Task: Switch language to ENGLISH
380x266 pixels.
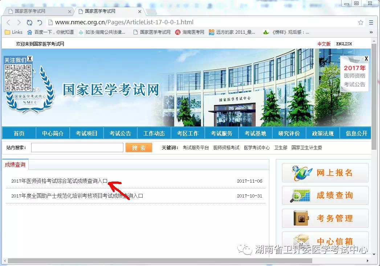Action: point(344,44)
